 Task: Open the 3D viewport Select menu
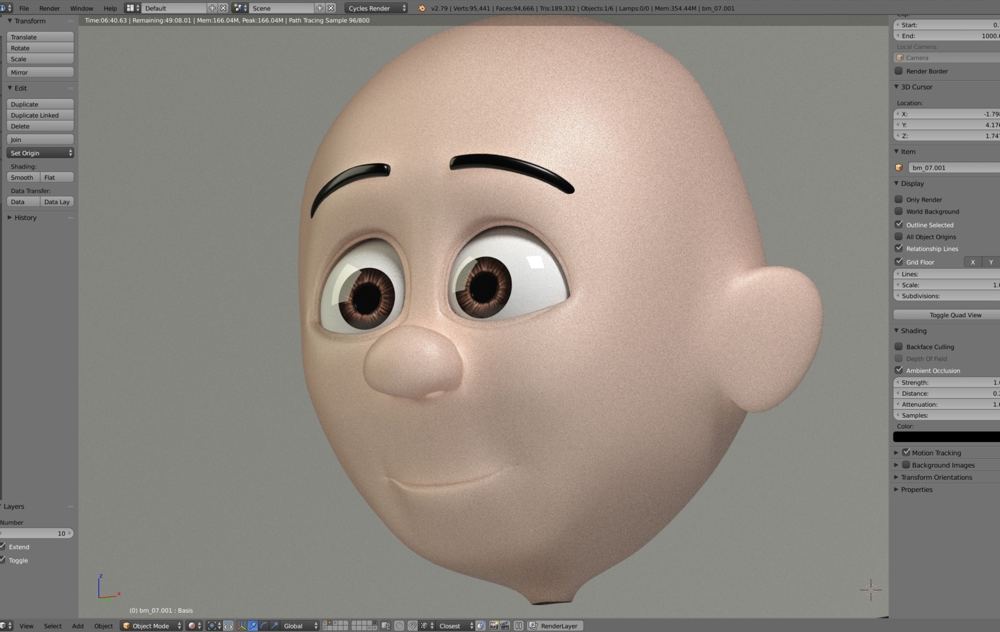[x=53, y=626]
